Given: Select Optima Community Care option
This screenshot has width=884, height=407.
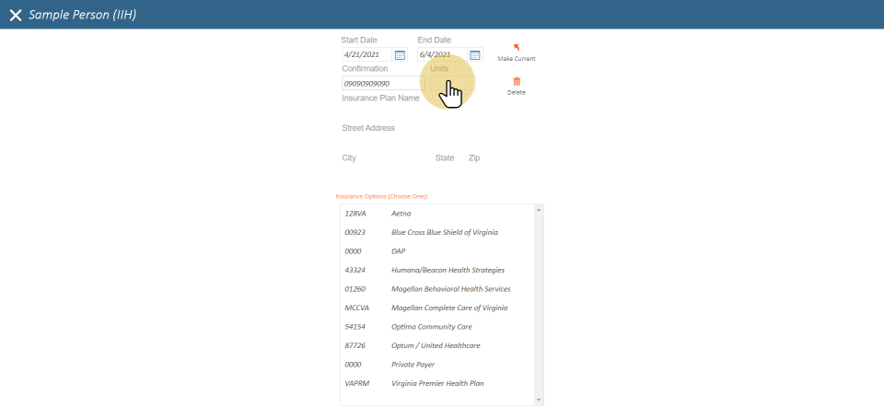Looking at the screenshot, I should pos(432,327).
